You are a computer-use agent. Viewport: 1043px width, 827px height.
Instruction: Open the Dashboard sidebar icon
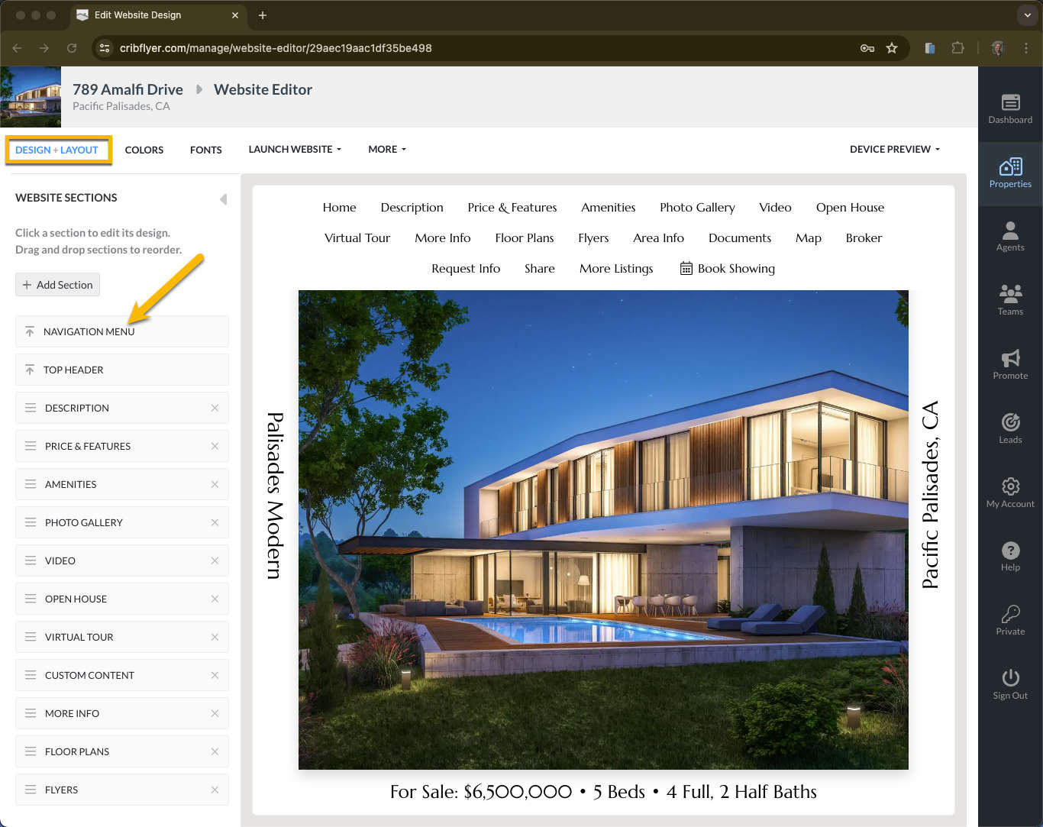[x=1010, y=102]
